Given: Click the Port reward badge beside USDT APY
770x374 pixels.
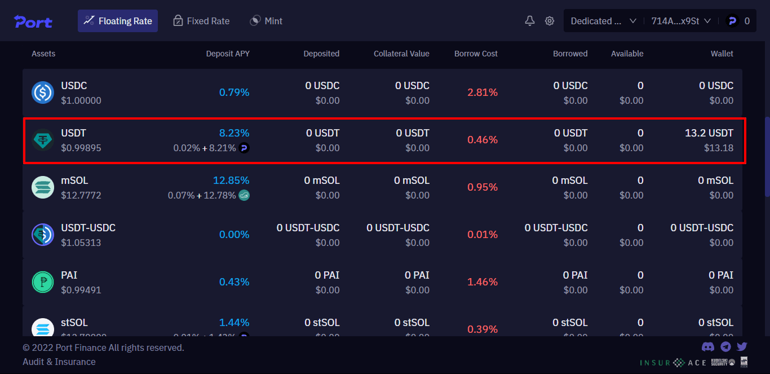Looking at the screenshot, I should coord(244,148).
